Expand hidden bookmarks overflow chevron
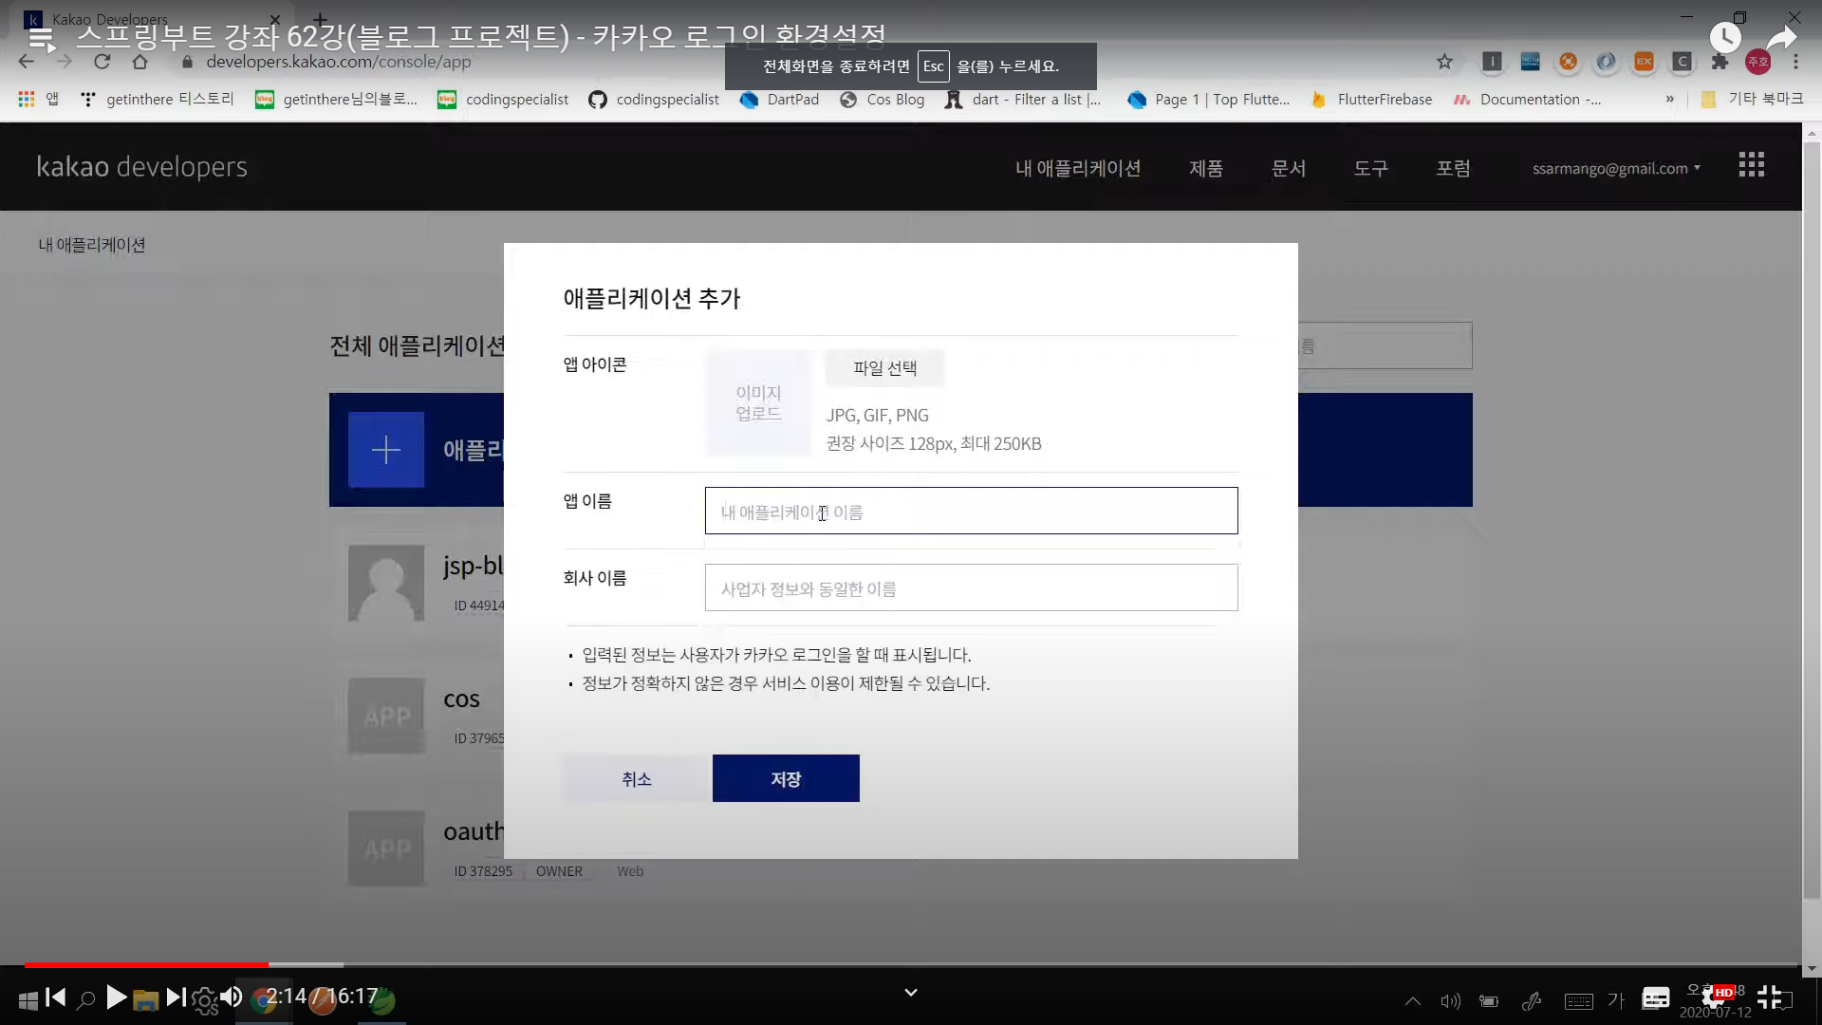 (x=1669, y=99)
